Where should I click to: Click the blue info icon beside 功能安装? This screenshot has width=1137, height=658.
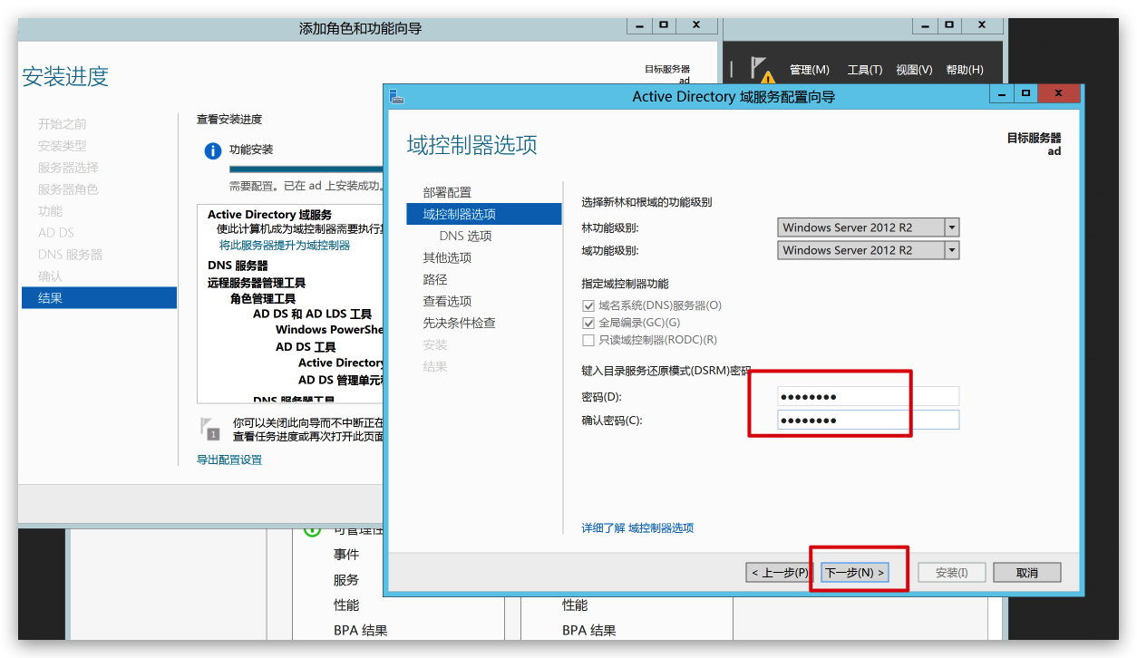pyautogui.click(x=212, y=150)
